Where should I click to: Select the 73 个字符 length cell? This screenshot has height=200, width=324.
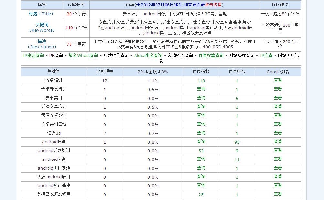76,44
